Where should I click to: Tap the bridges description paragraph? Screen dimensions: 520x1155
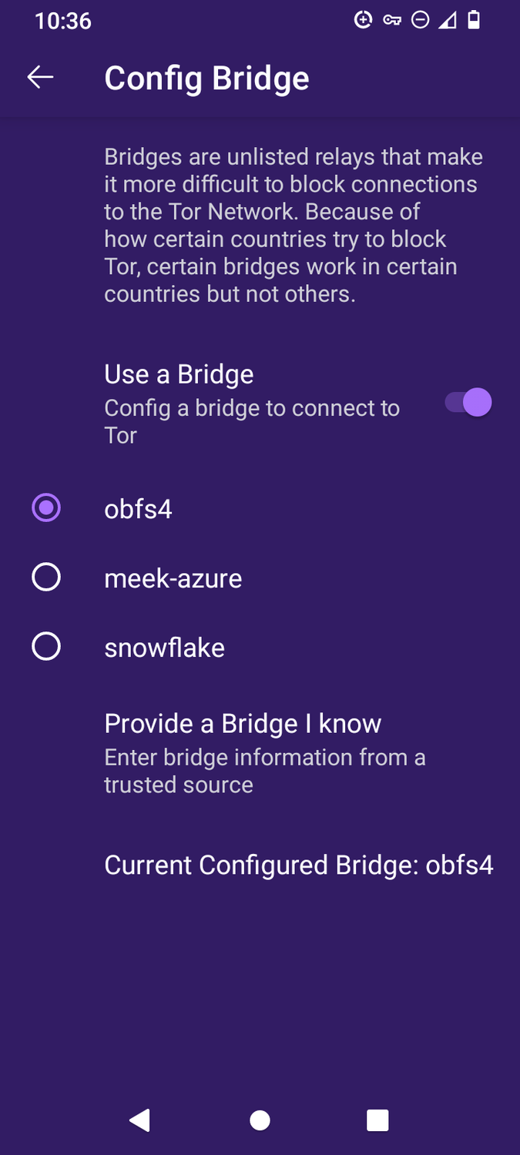click(x=293, y=225)
